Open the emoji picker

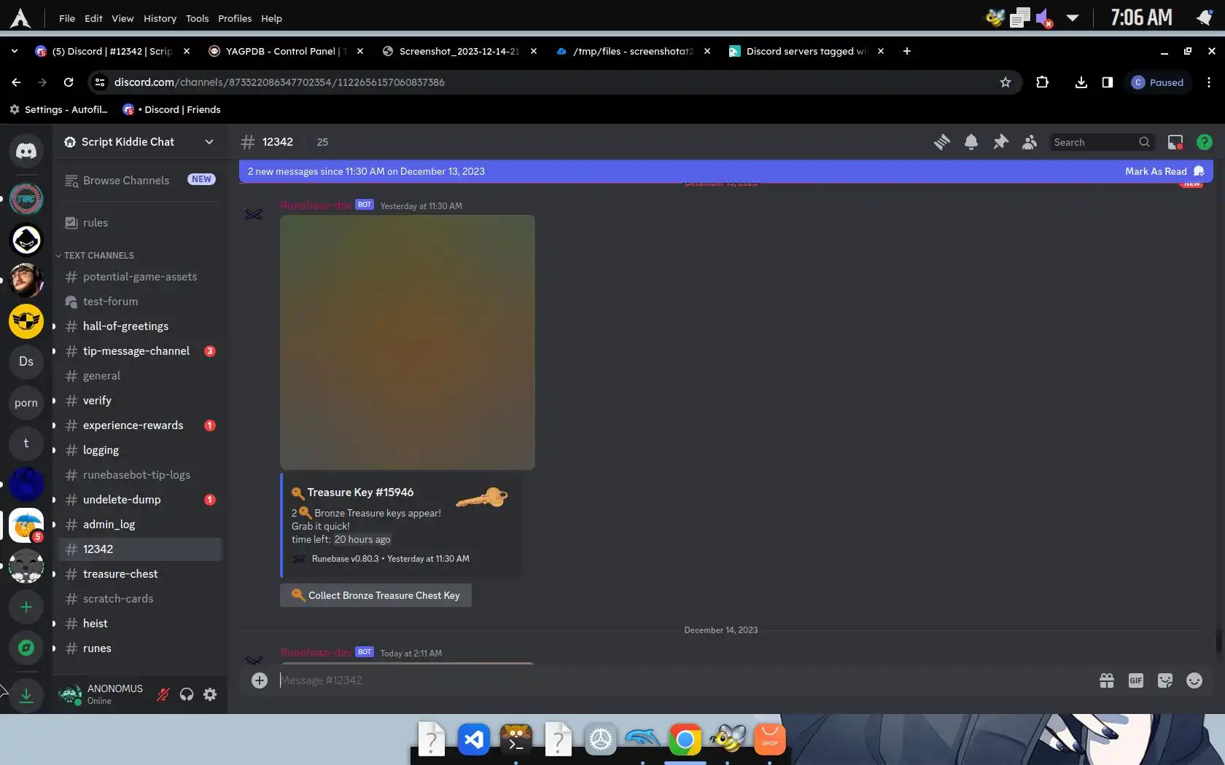point(1194,680)
